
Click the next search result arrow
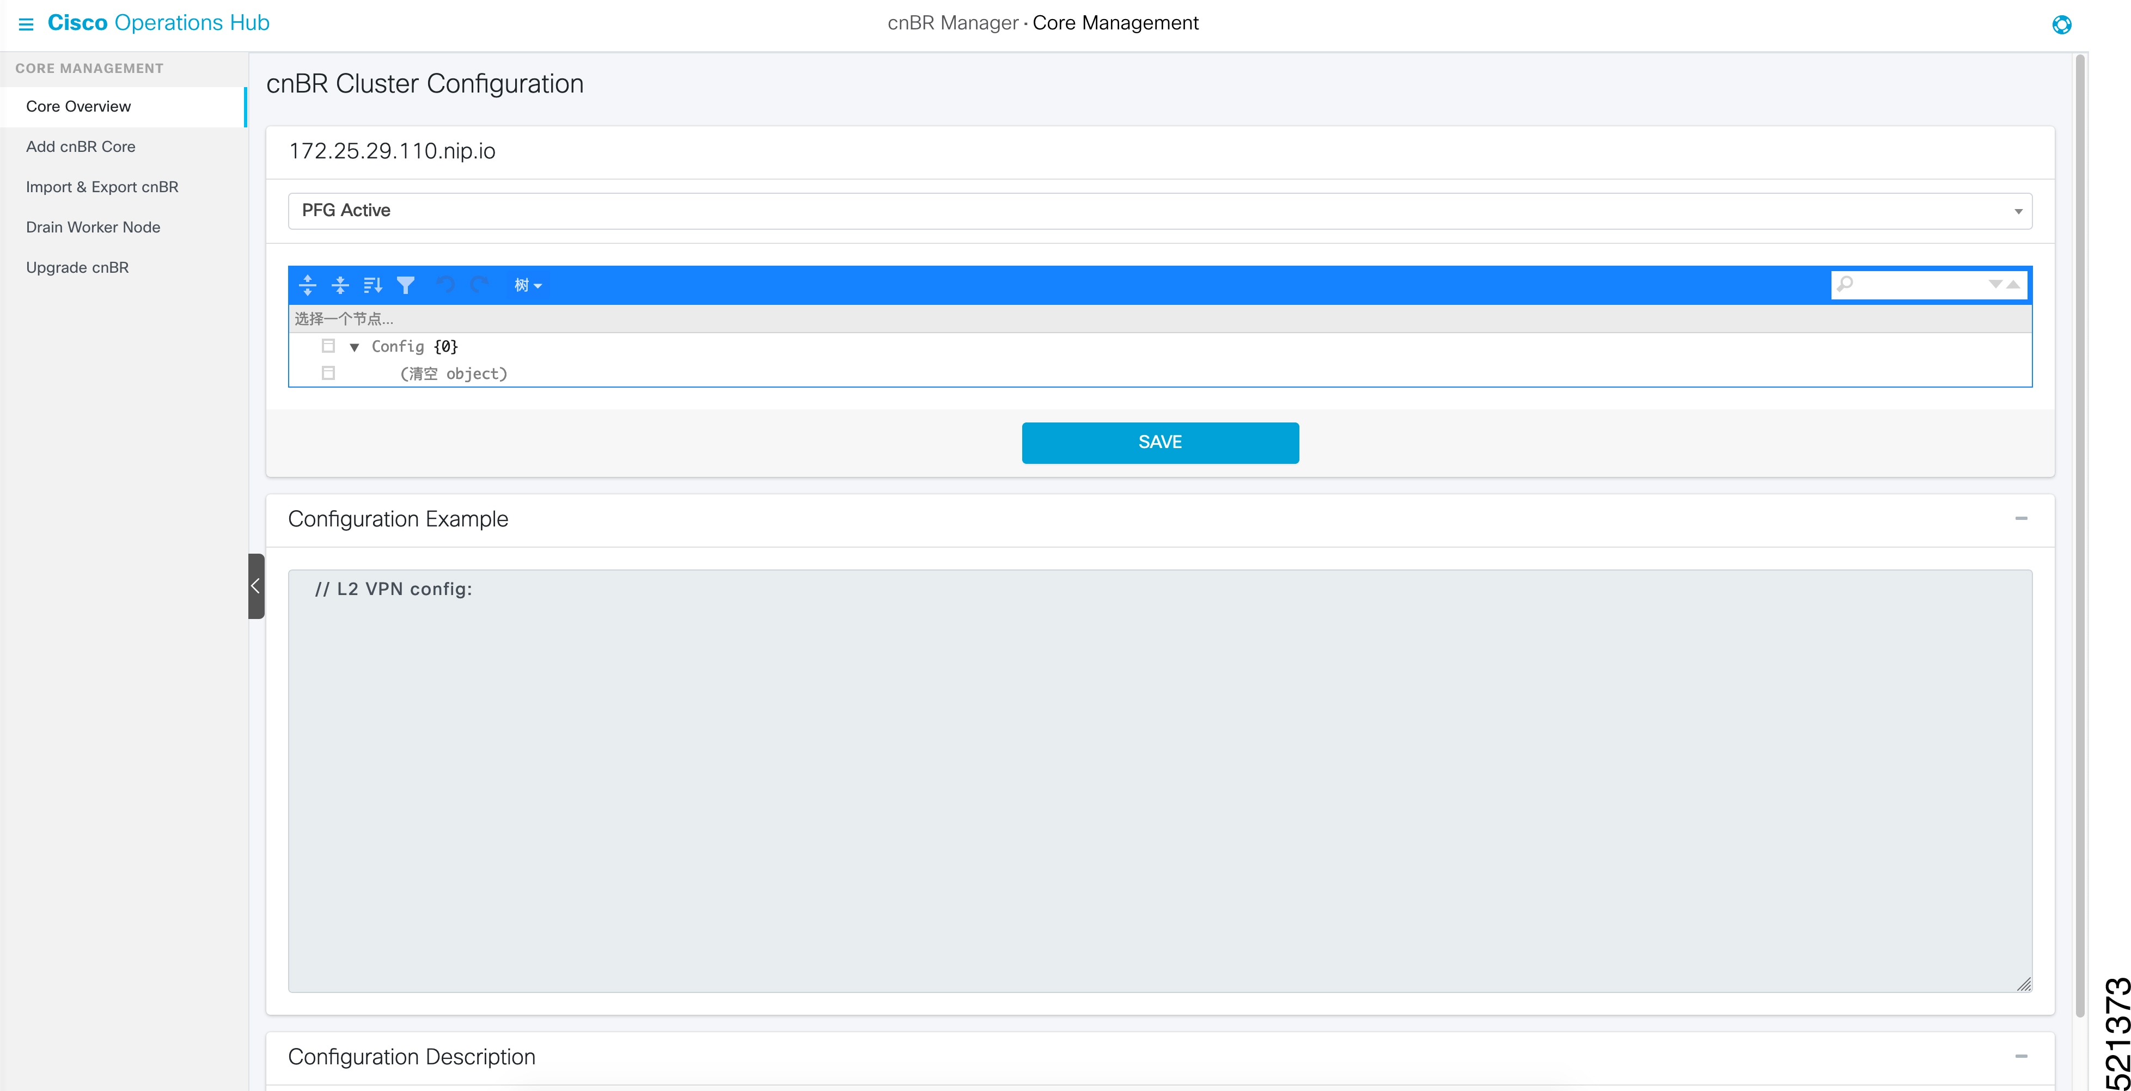point(1995,285)
